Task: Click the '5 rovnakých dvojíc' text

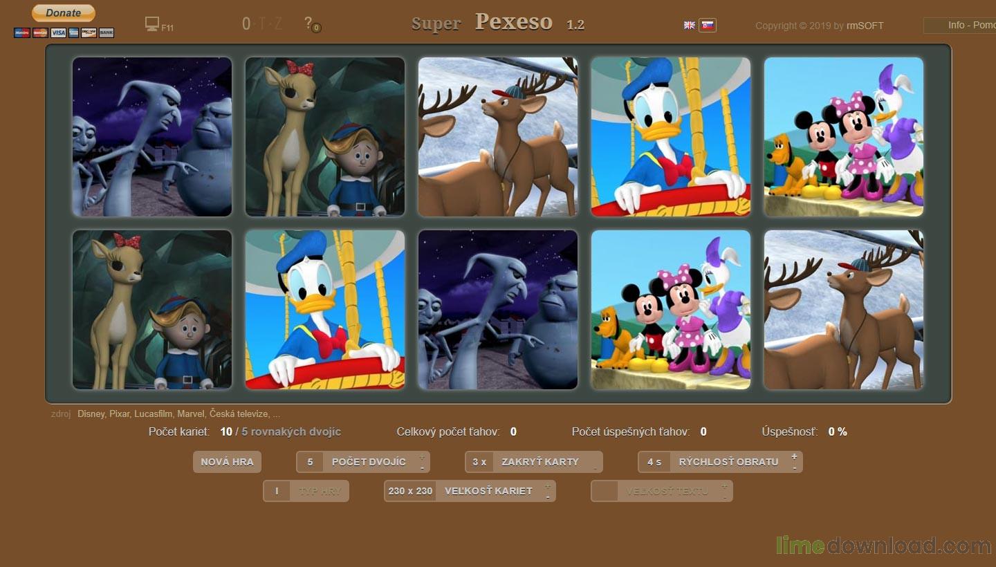Action: pos(291,431)
